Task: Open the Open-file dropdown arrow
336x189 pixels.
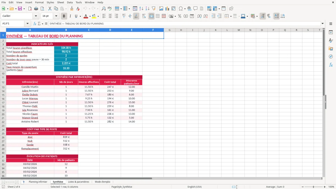Action: click(16, 9)
